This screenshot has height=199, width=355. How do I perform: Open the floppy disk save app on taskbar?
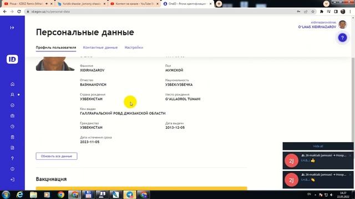pos(88,195)
